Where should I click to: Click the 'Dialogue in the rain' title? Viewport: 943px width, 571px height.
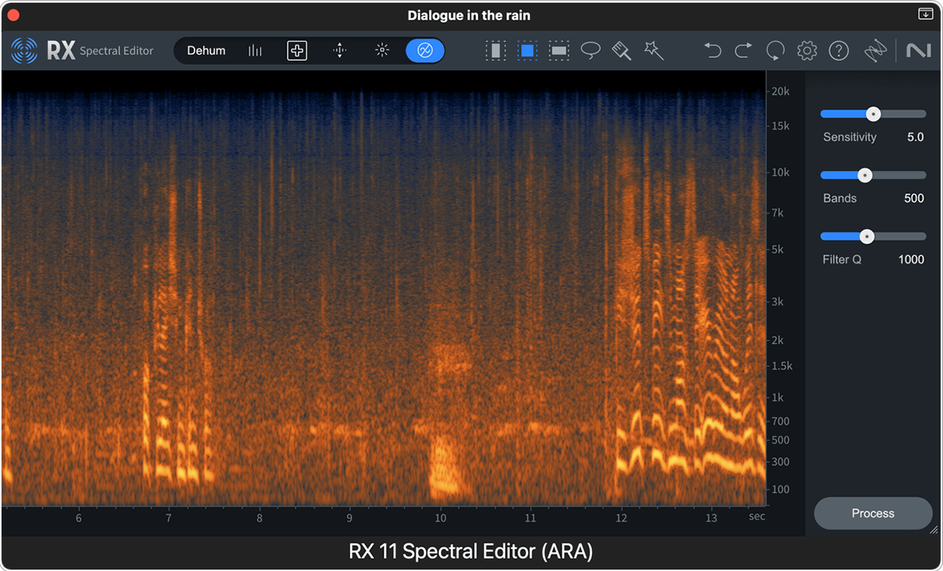tap(469, 16)
